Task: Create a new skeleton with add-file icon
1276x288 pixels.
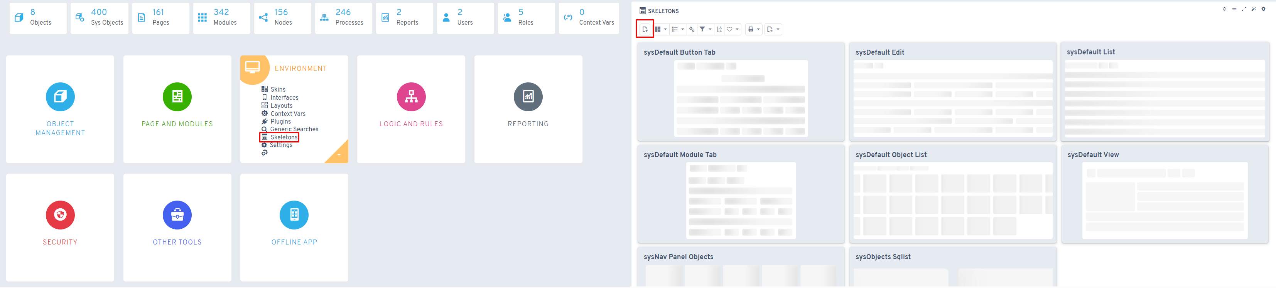Action: click(645, 29)
